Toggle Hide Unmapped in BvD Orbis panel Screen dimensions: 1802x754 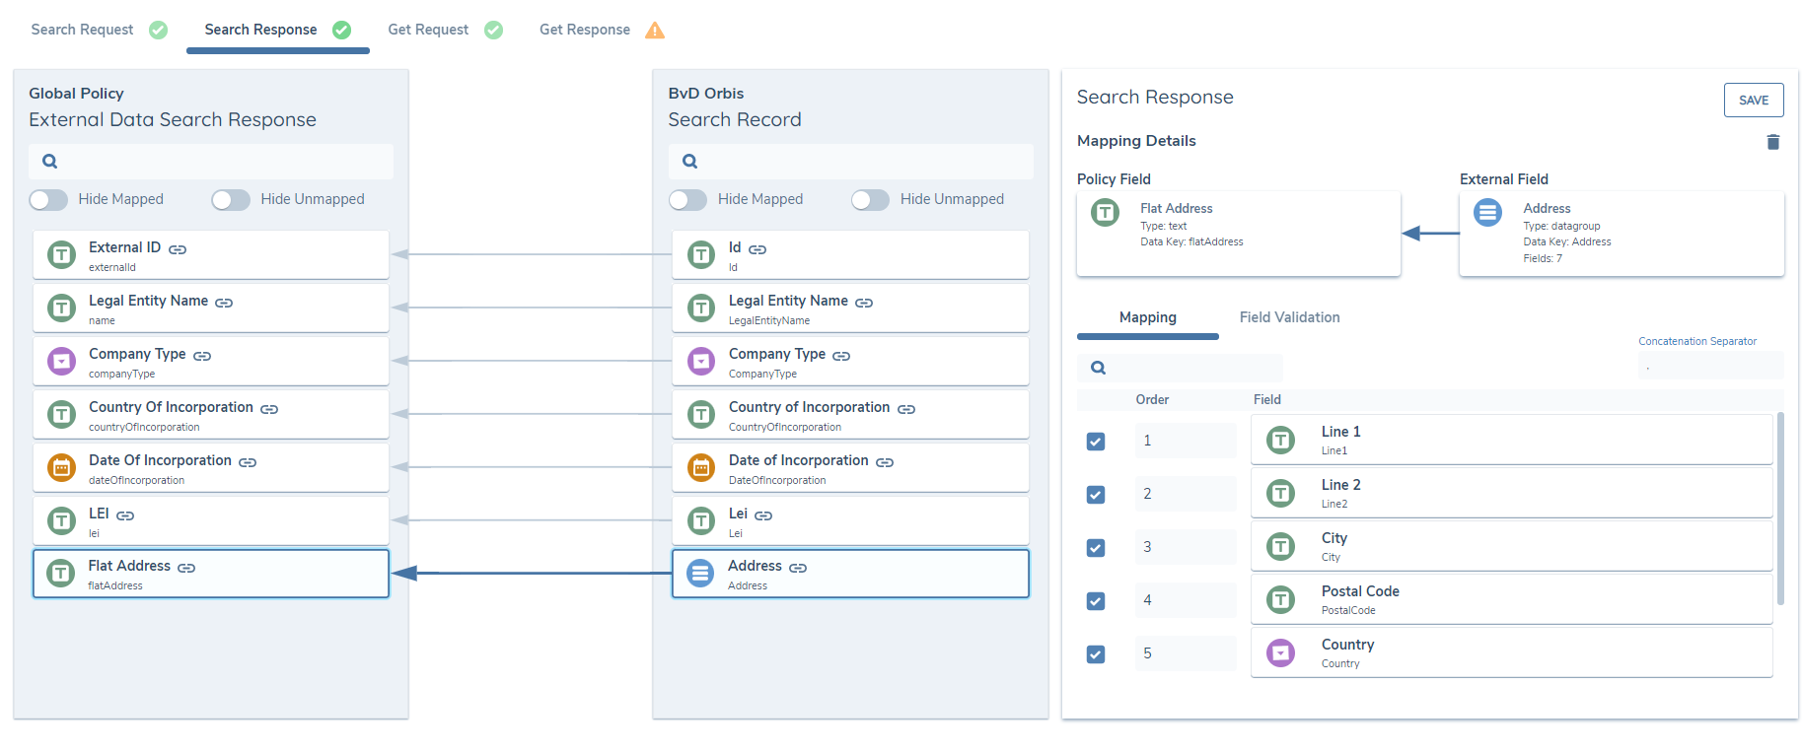tap(870, 200)
